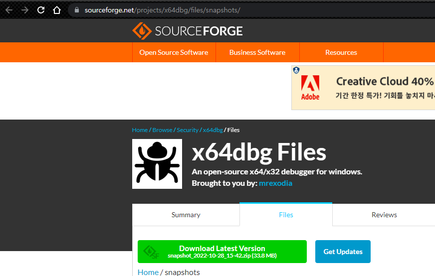Open the browser home page icon
435x276 pixels.
tap(57, 10)
